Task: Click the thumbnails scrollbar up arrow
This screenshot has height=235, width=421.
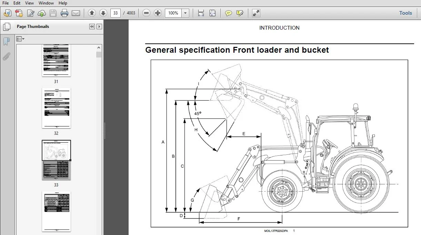Action: pyautogui.click(x=99, y=48)
